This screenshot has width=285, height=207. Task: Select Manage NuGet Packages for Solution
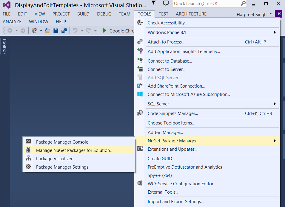[x=74, y=150]
